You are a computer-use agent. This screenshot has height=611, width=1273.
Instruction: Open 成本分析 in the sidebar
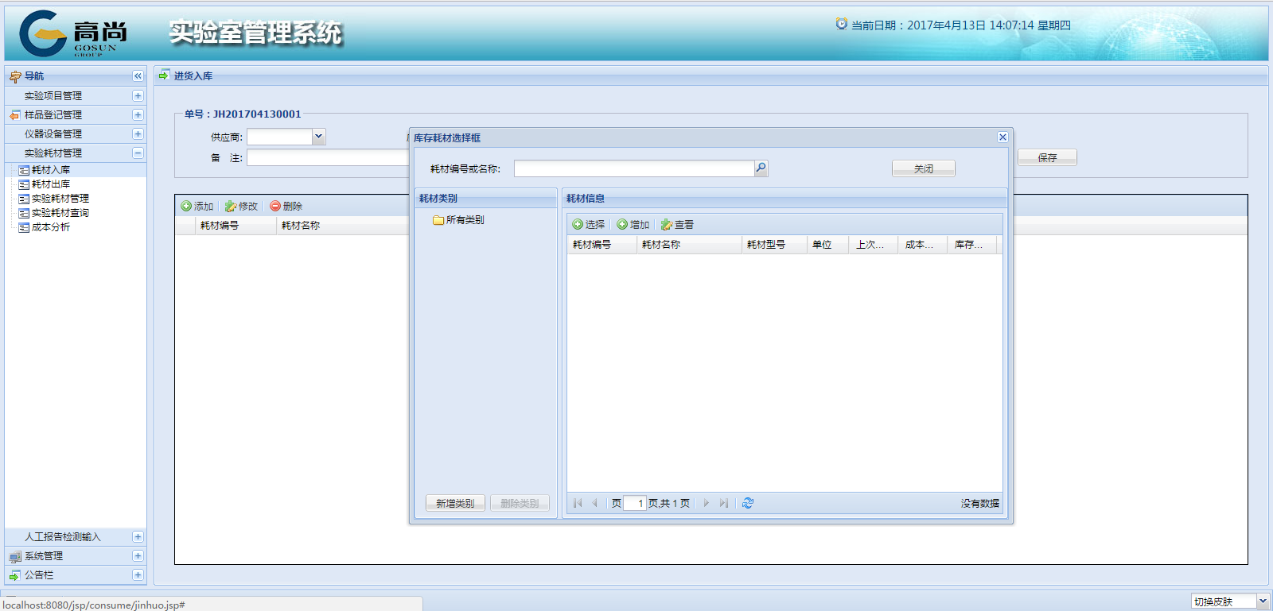pos(51,227)
